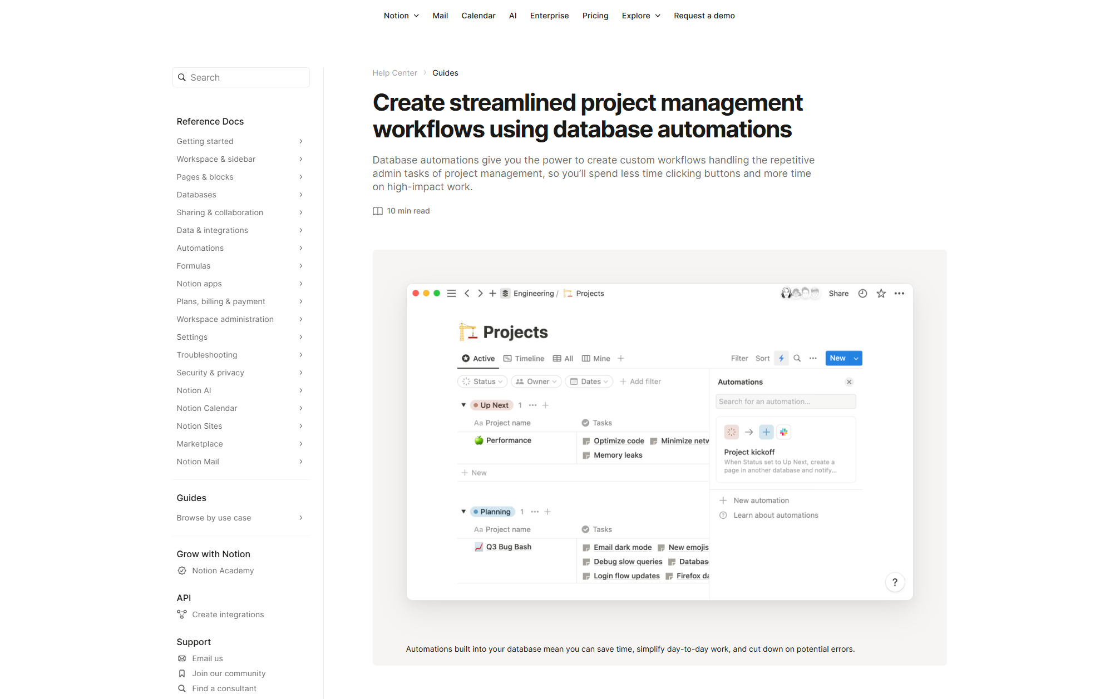Open the Status filter dropdown
This screenshot has width=1110, height=699.
click(482, 381)
